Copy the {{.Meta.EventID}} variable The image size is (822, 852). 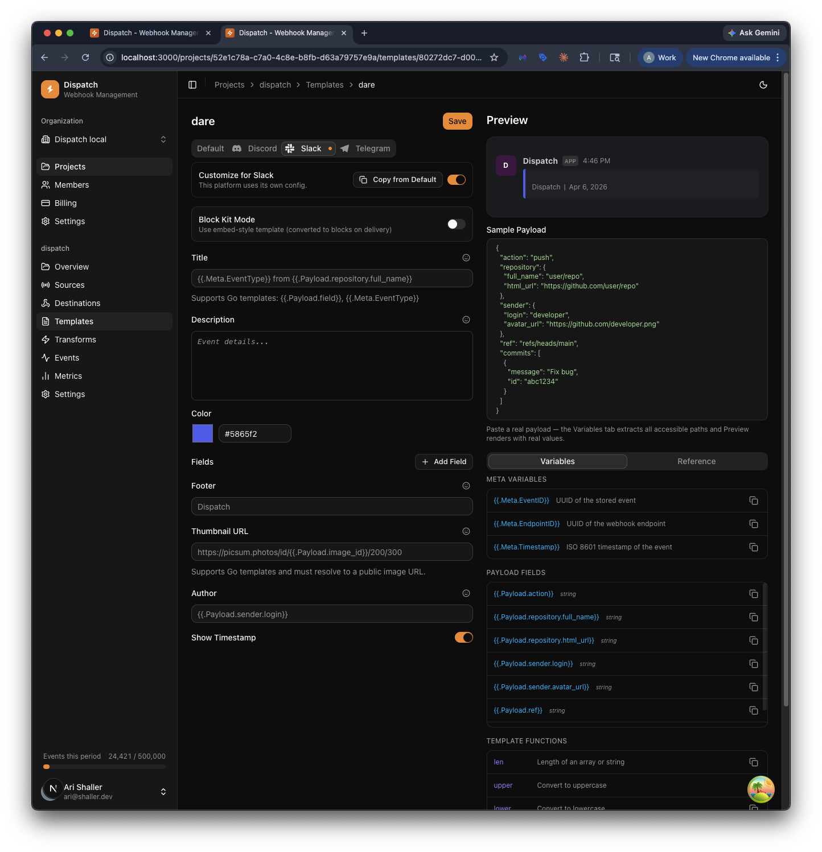coord(754,501)
